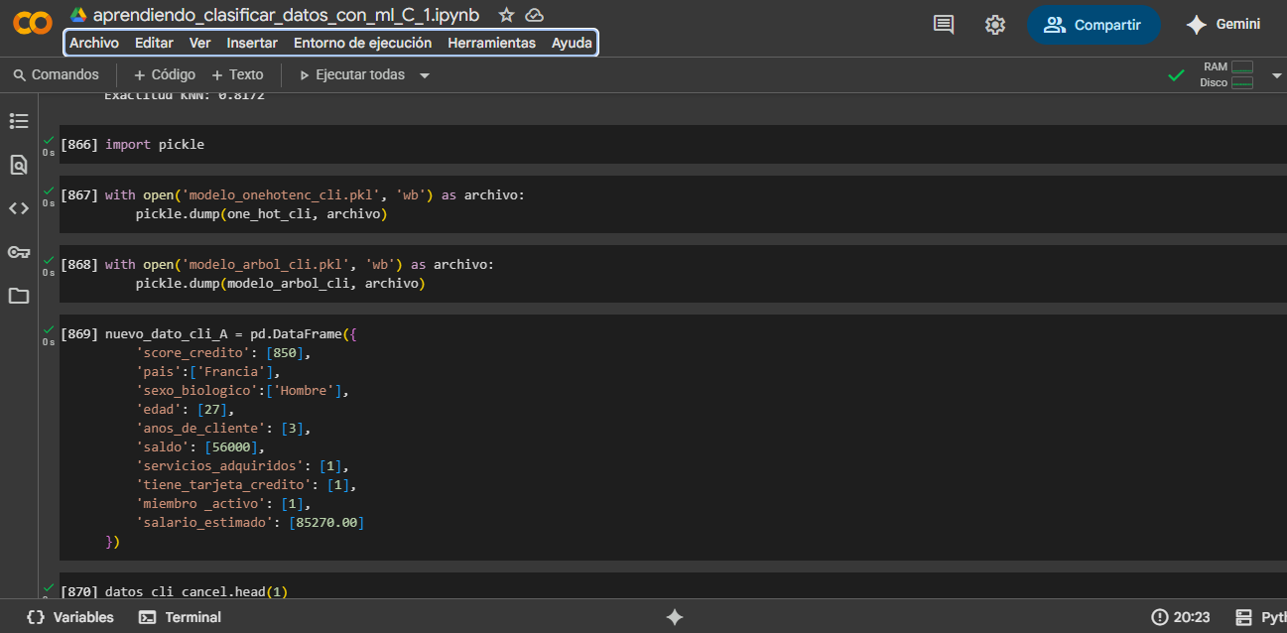Screen dimensions: 1287x633
Task: Click the Google Drive icon beside notebook title
Action: 78,15
